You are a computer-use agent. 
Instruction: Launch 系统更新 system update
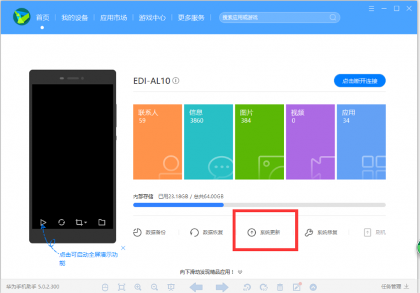point(264,232)
